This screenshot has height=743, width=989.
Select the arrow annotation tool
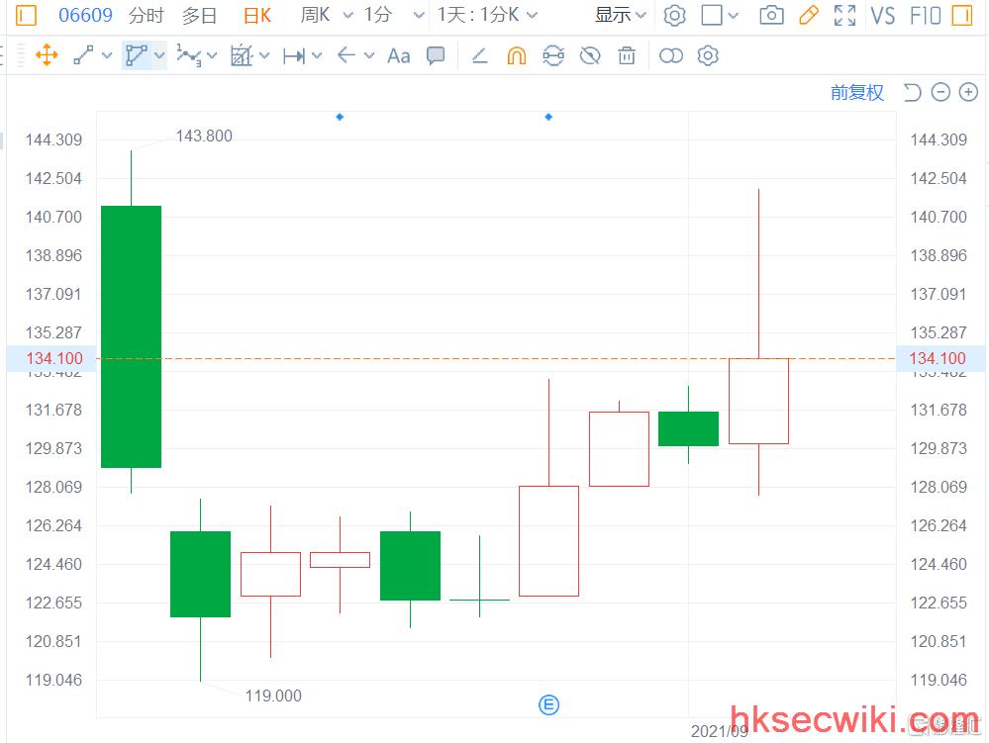[346, 55]
